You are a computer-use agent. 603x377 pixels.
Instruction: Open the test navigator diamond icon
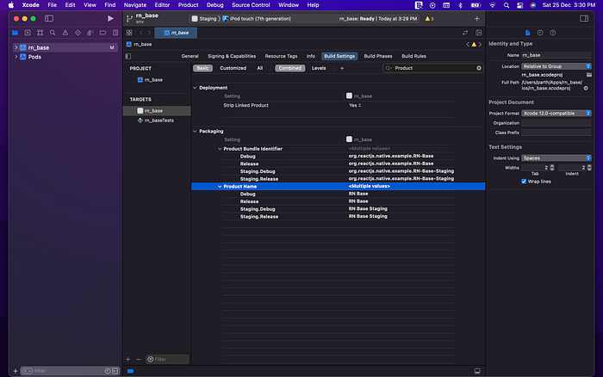pos(78,33)
